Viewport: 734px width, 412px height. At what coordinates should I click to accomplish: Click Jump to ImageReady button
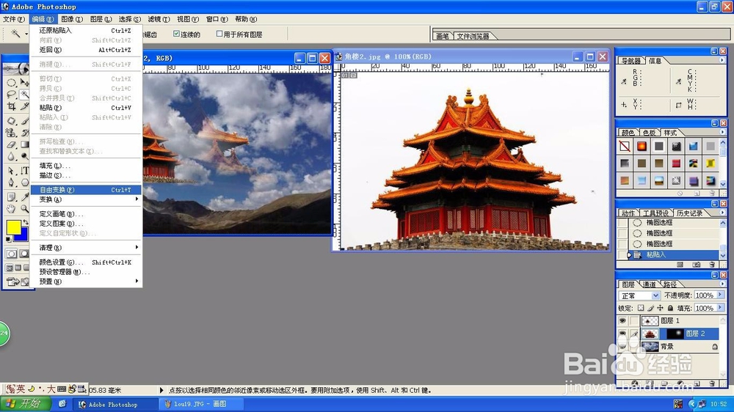tap(15, 282)
